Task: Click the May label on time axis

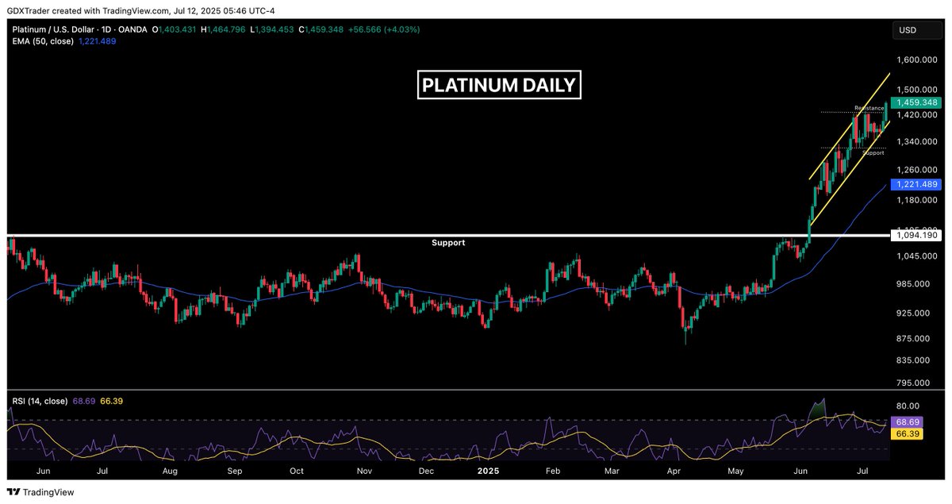Action: tap(736, 471)
